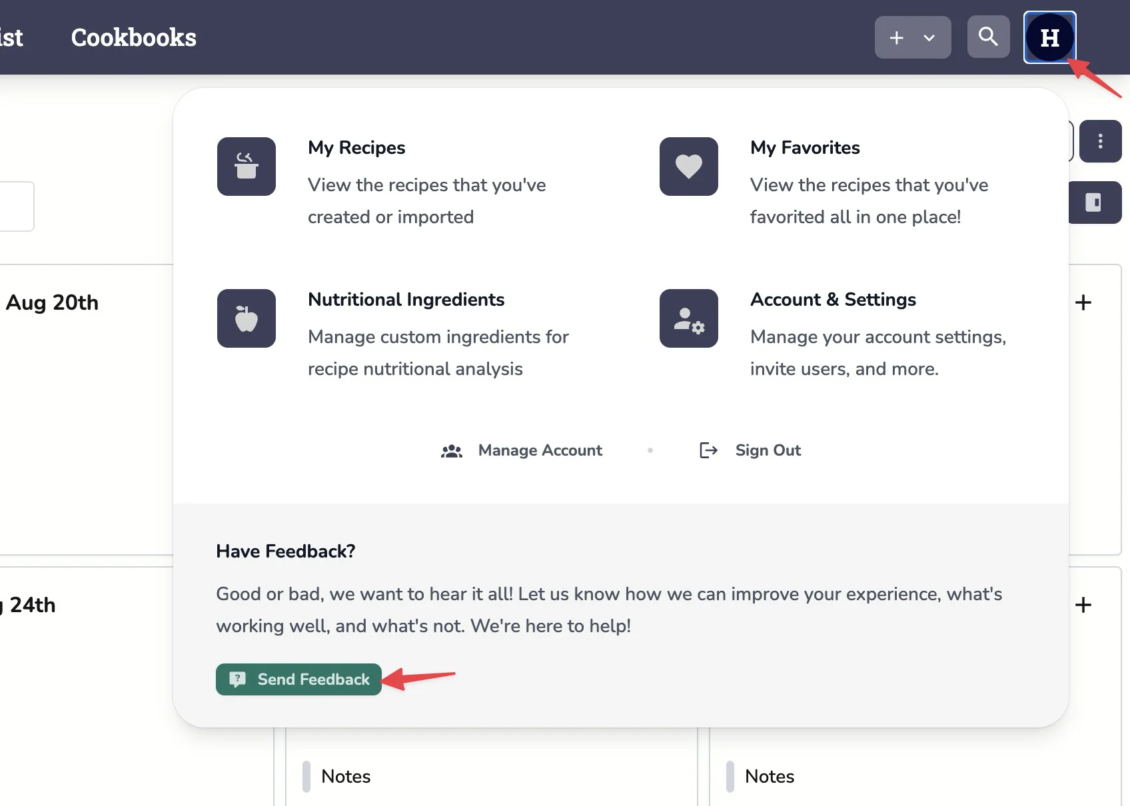Expand the chevron next to the plus button
1130x806 pixels.
(929, 37)
